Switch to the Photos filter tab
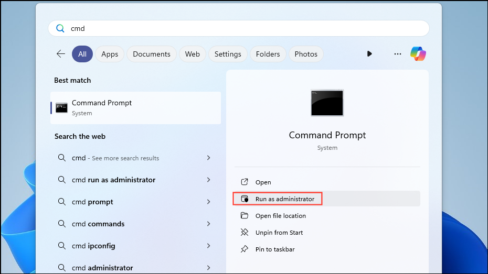488x274 pixels. [306, 54]
